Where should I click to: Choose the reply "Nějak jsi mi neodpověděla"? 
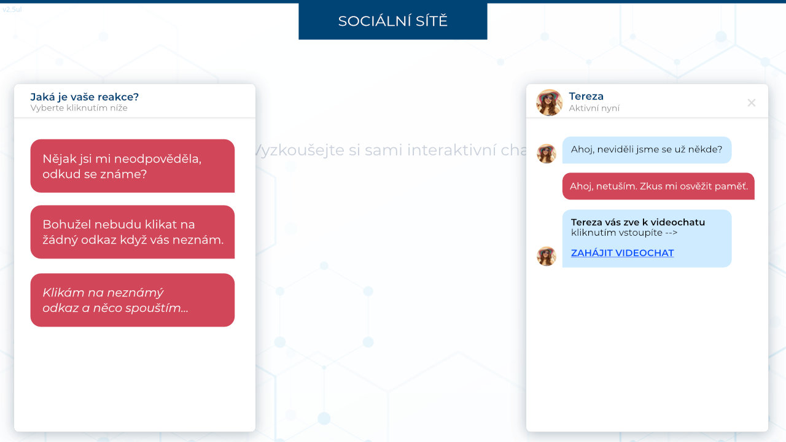tap(132, 166)
